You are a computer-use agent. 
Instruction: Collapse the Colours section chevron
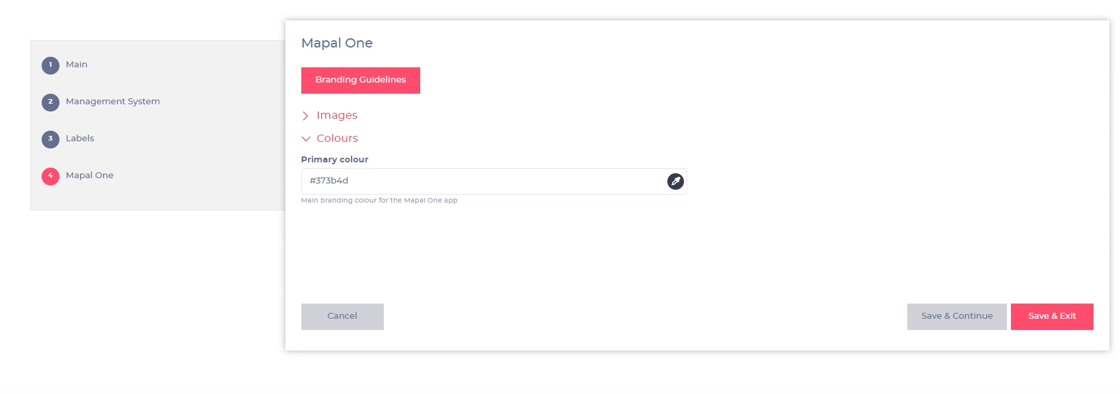(x=306, y=139)
